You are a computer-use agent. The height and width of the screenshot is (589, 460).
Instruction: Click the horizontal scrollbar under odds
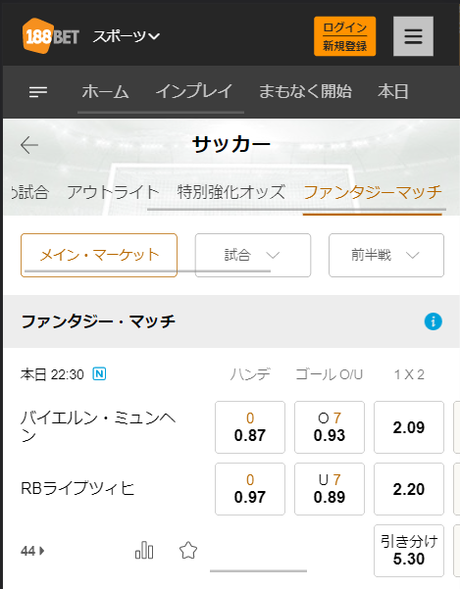pyautogui.click(x=258, y=571)
